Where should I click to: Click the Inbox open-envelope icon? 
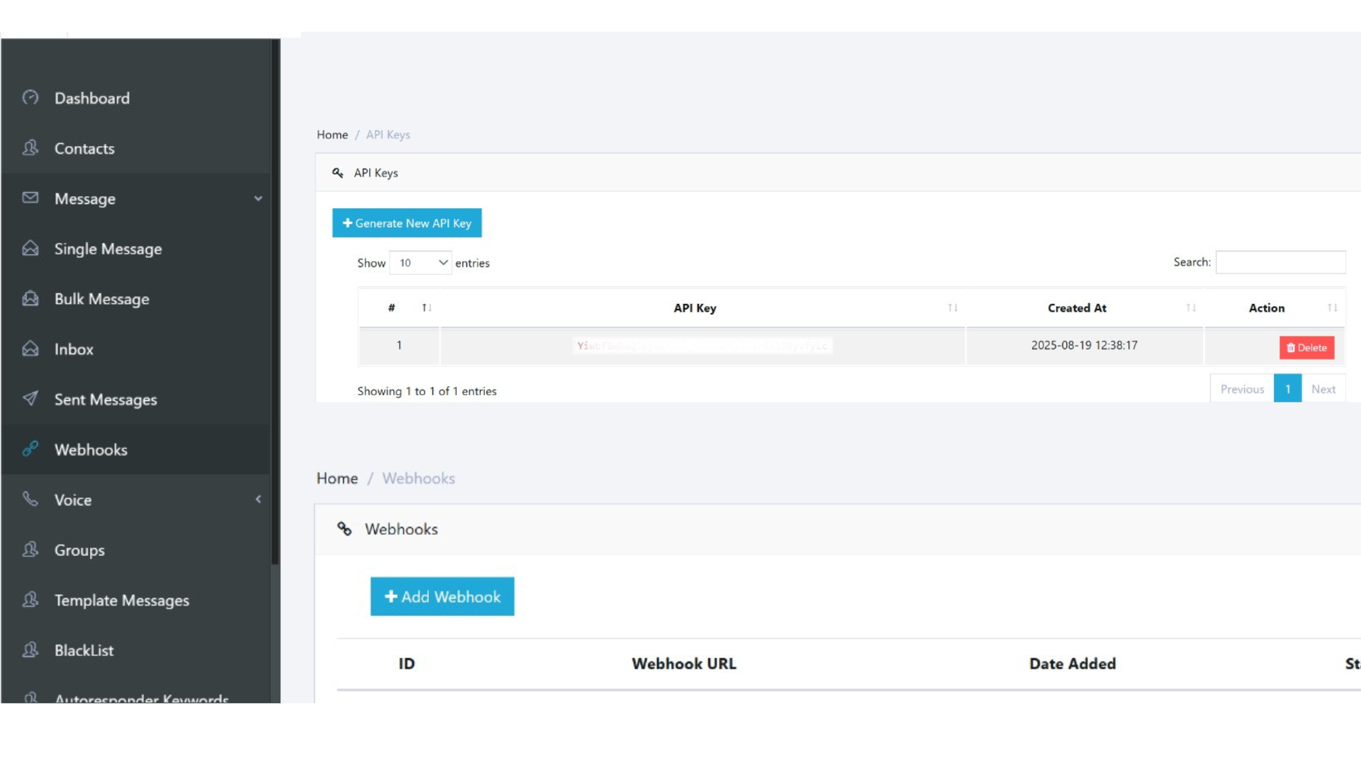pos(30,348)
